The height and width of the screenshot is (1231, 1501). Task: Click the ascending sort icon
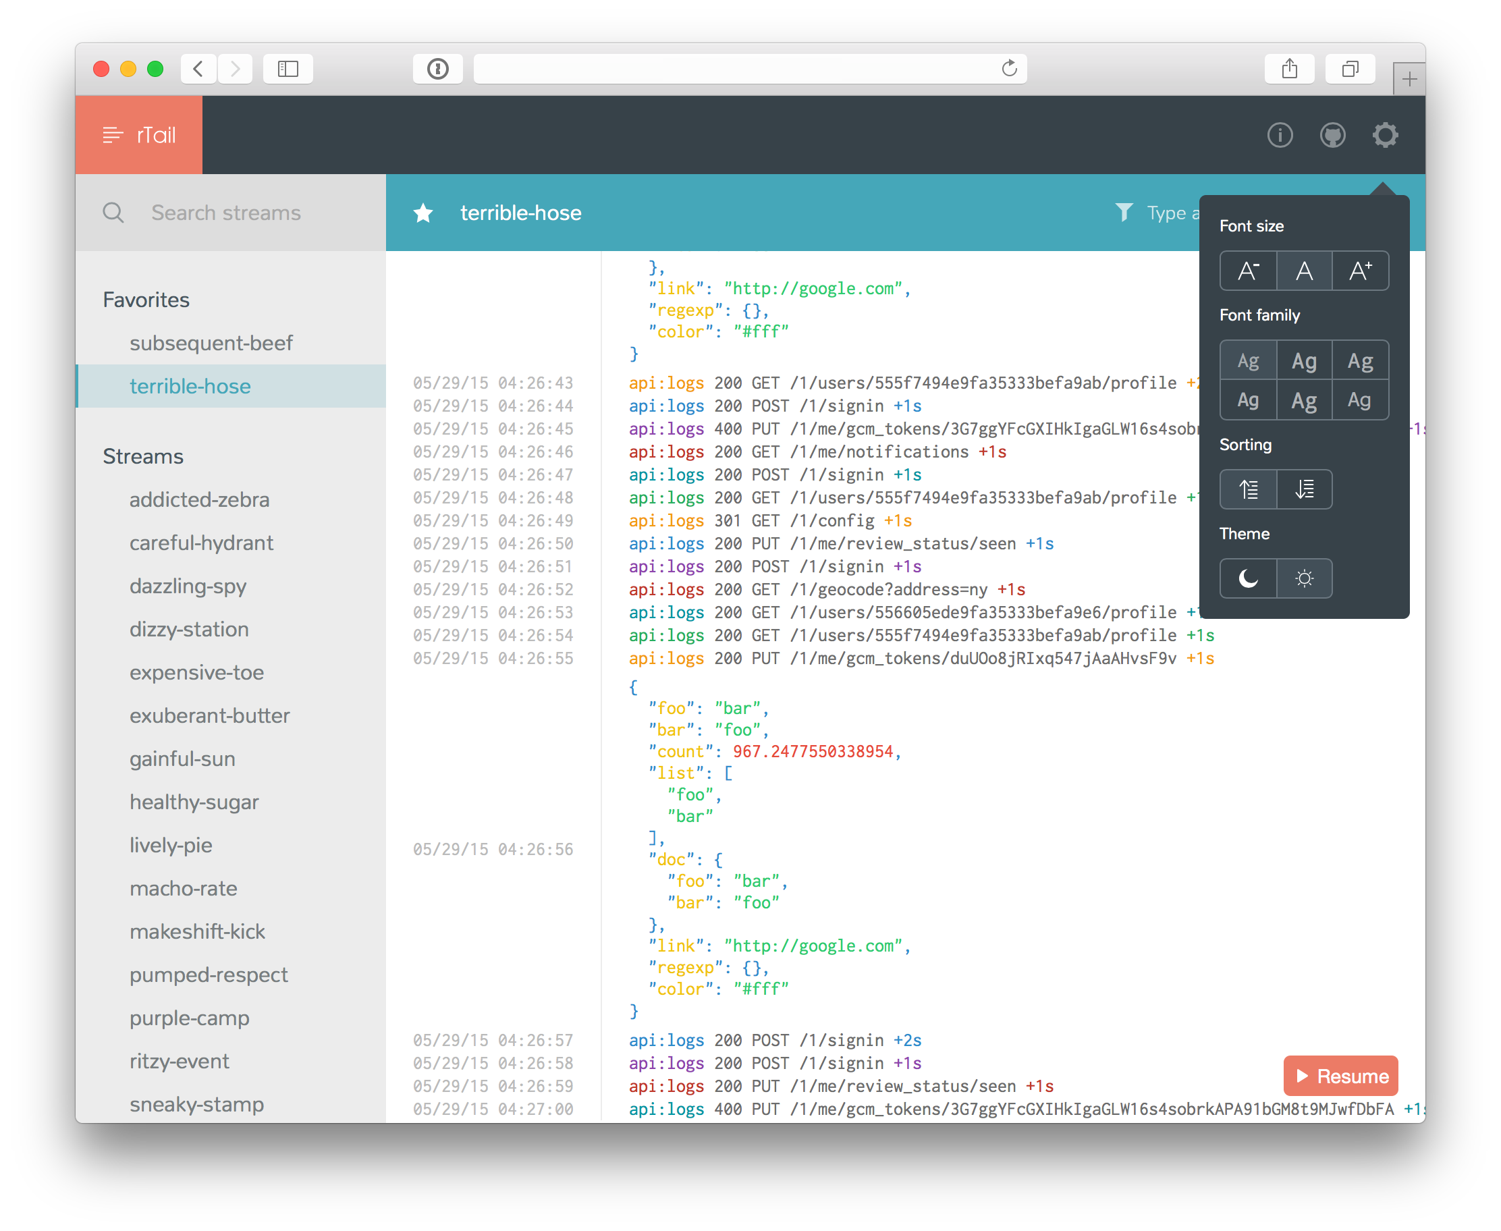[1248, 488]
